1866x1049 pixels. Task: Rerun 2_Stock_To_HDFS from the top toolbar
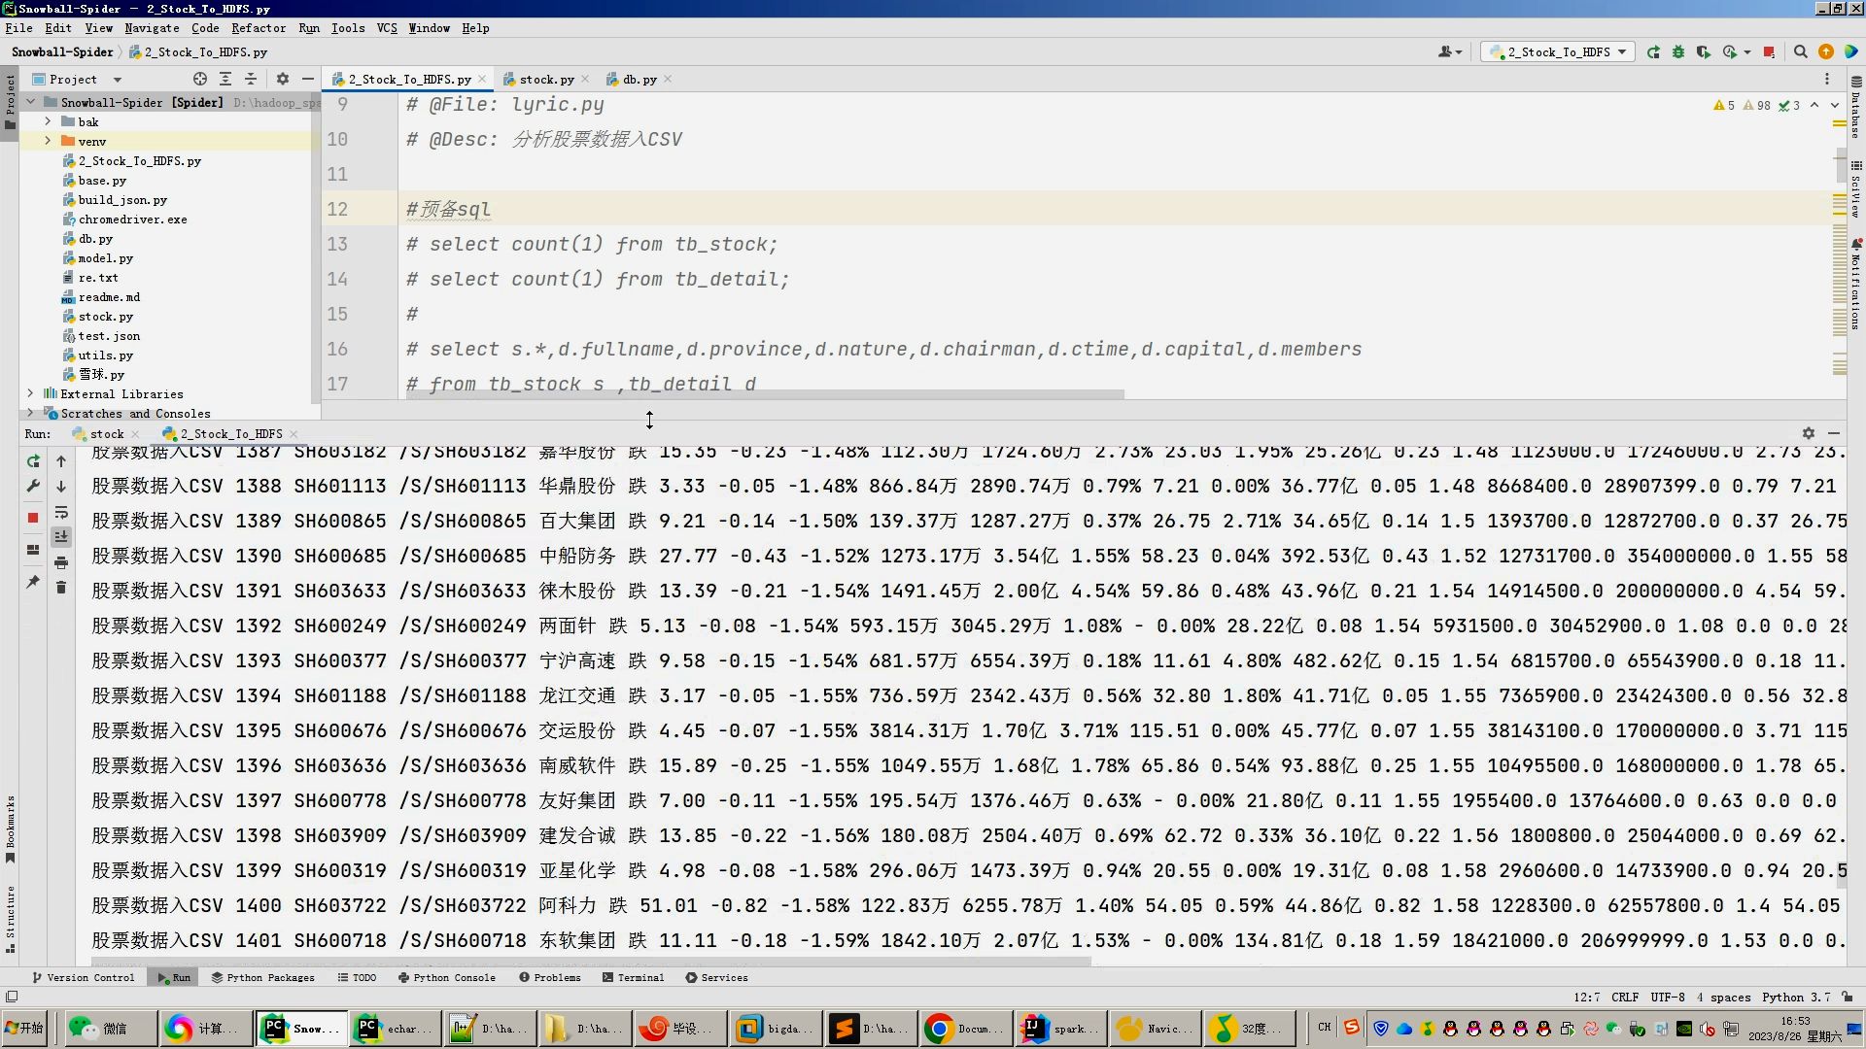1653,52
